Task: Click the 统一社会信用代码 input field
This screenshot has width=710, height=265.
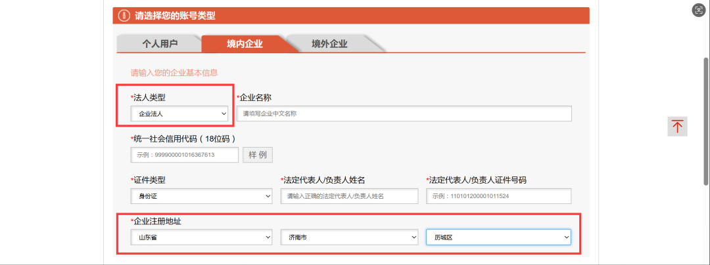Action: 184,155
